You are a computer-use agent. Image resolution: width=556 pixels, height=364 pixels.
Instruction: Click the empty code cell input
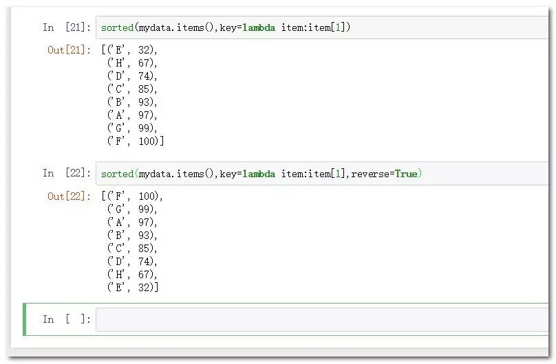[x=322, y=319]
